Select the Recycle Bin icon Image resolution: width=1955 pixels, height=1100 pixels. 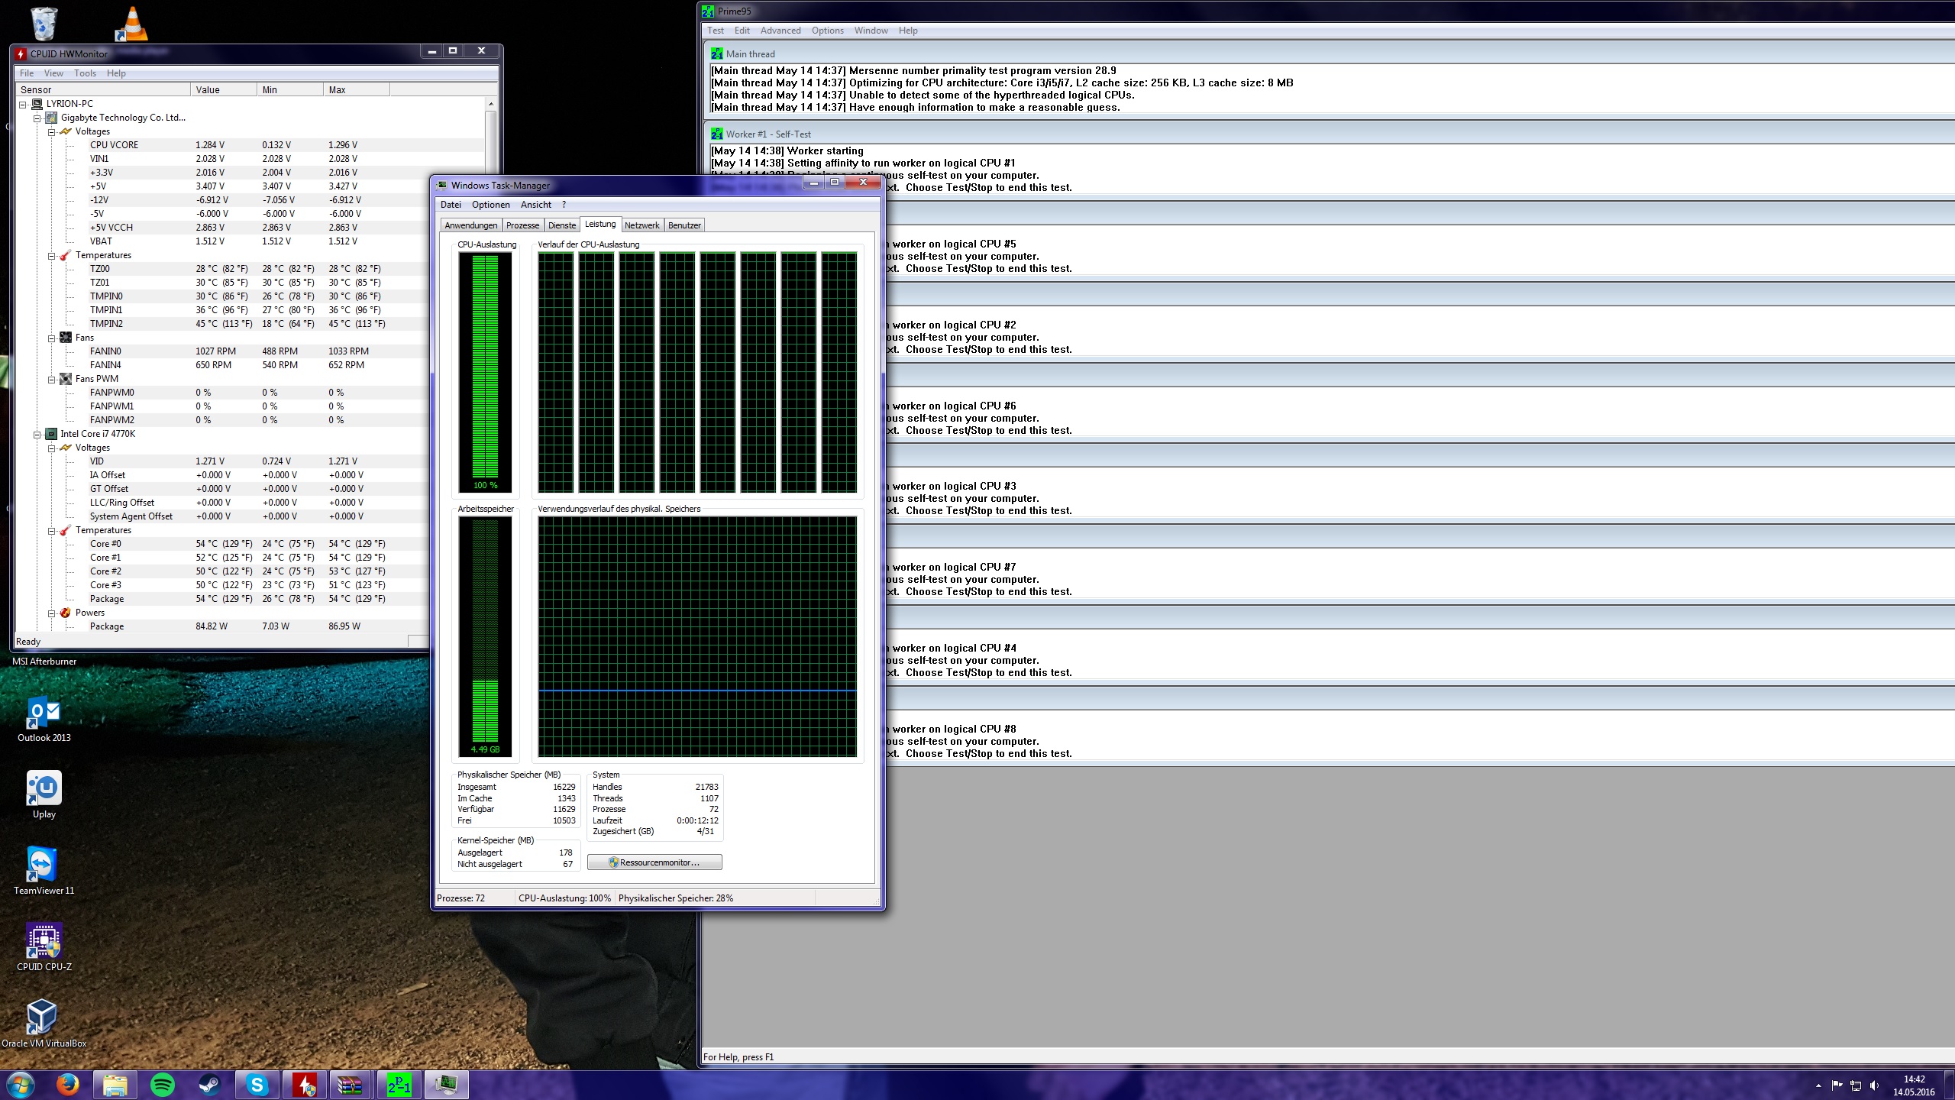(44, 23)
